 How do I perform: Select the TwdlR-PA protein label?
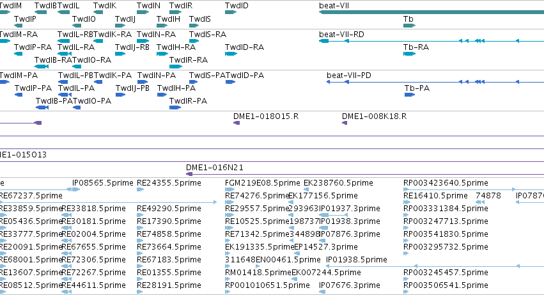pyautogui.click(x=188, y=100)
